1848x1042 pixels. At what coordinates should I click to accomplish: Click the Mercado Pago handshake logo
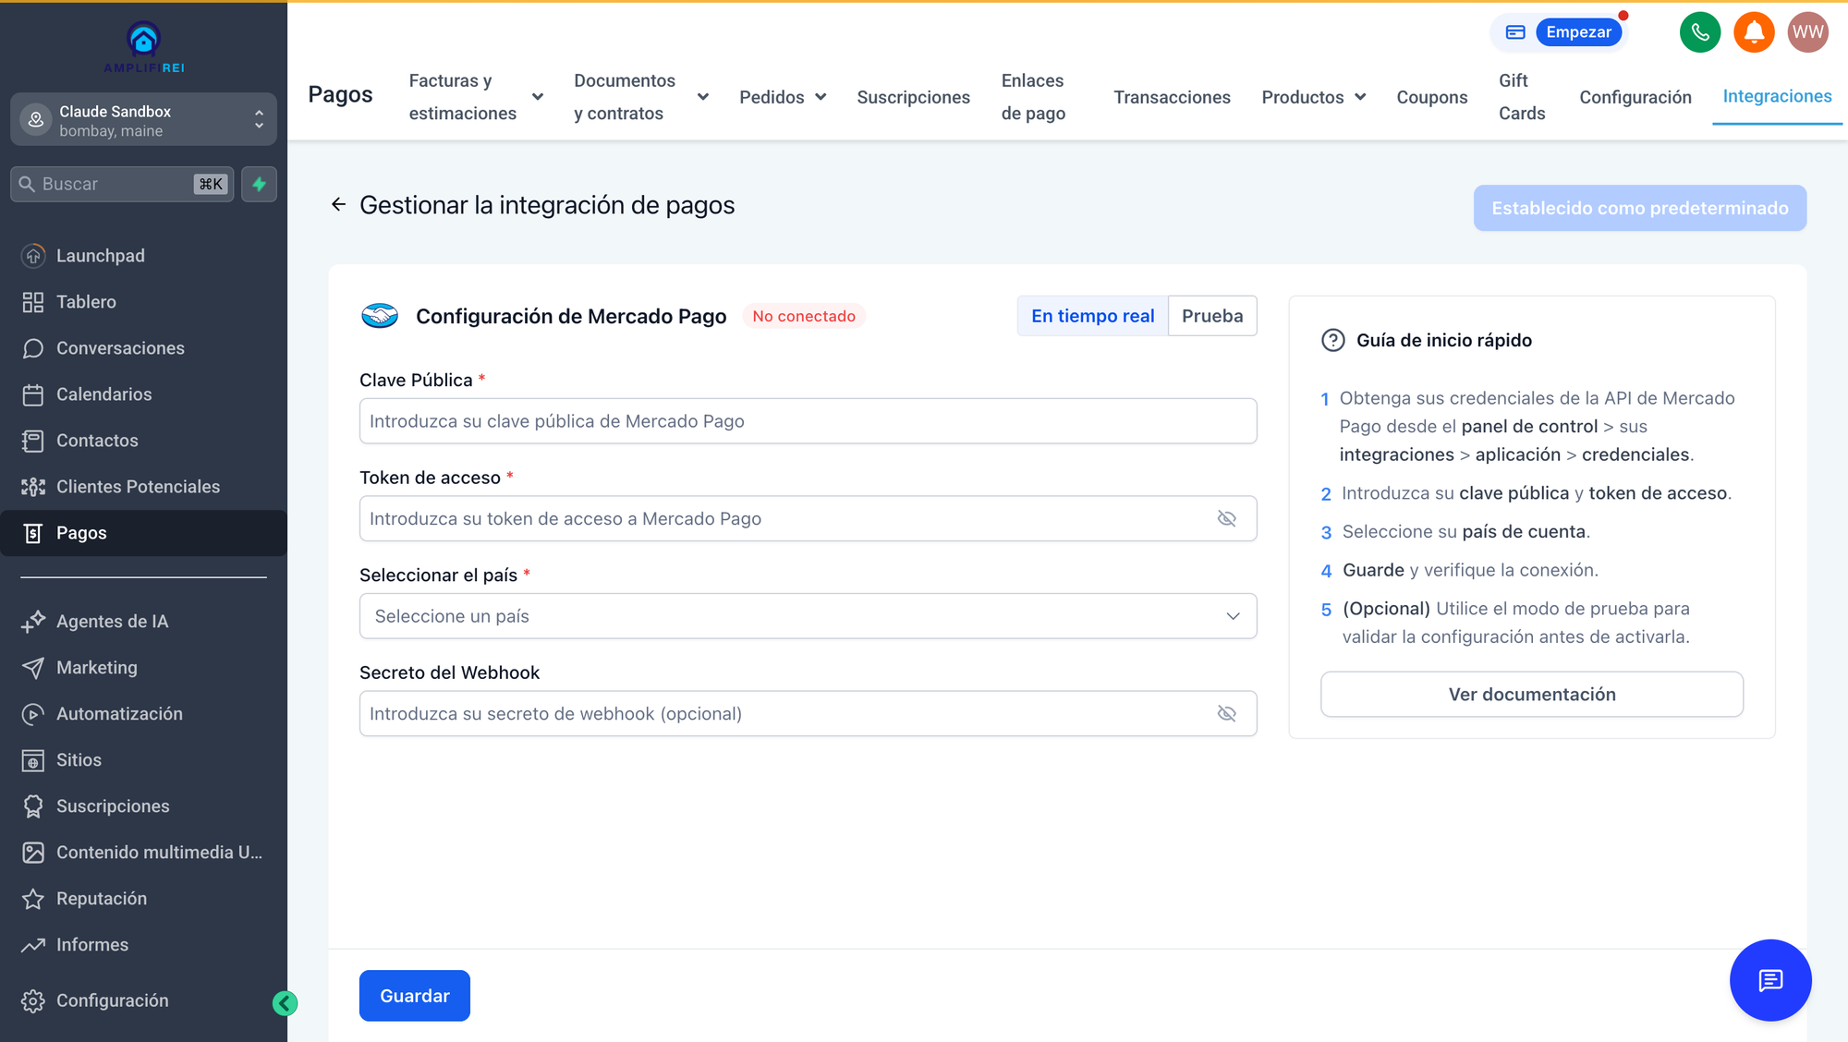pyautogui.click(x=379, y=316)
